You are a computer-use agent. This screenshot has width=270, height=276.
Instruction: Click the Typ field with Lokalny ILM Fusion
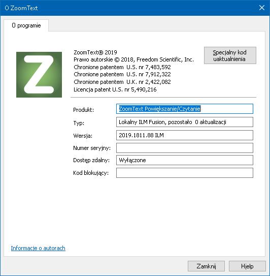click(185, 122)
